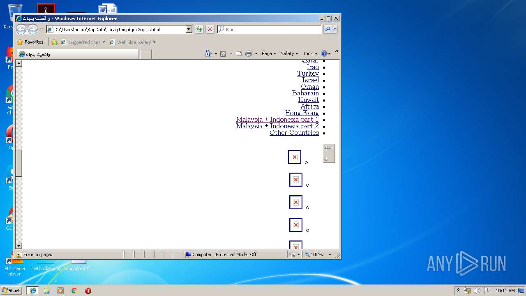Stop loading with the red X icon
This screenshot has width=526, height=296.
(x=210, y=29)
